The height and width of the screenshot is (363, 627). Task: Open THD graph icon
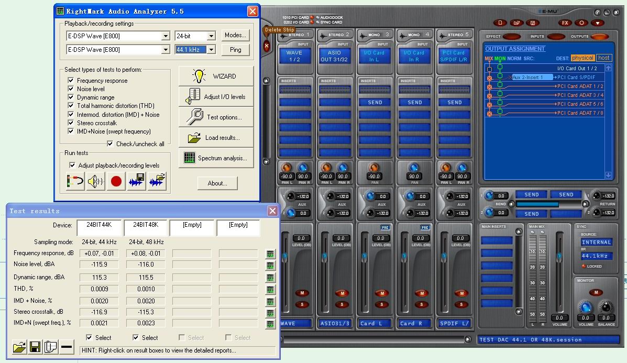[x=270, y=290]
